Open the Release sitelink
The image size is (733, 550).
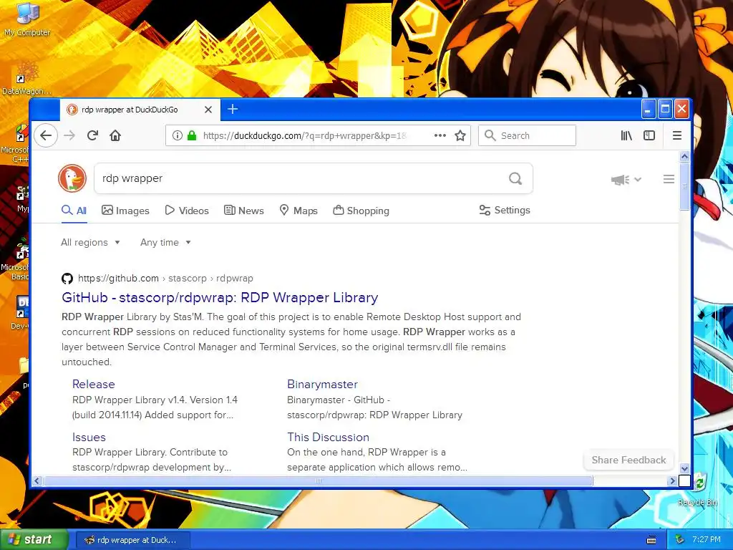(94, 384)
